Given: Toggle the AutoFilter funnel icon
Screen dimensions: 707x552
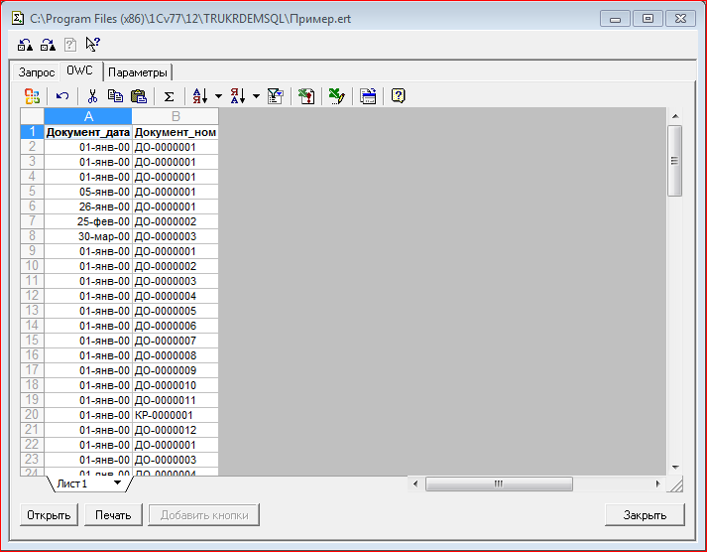Looking at the screenshot, I should click(x=276, y=96).
